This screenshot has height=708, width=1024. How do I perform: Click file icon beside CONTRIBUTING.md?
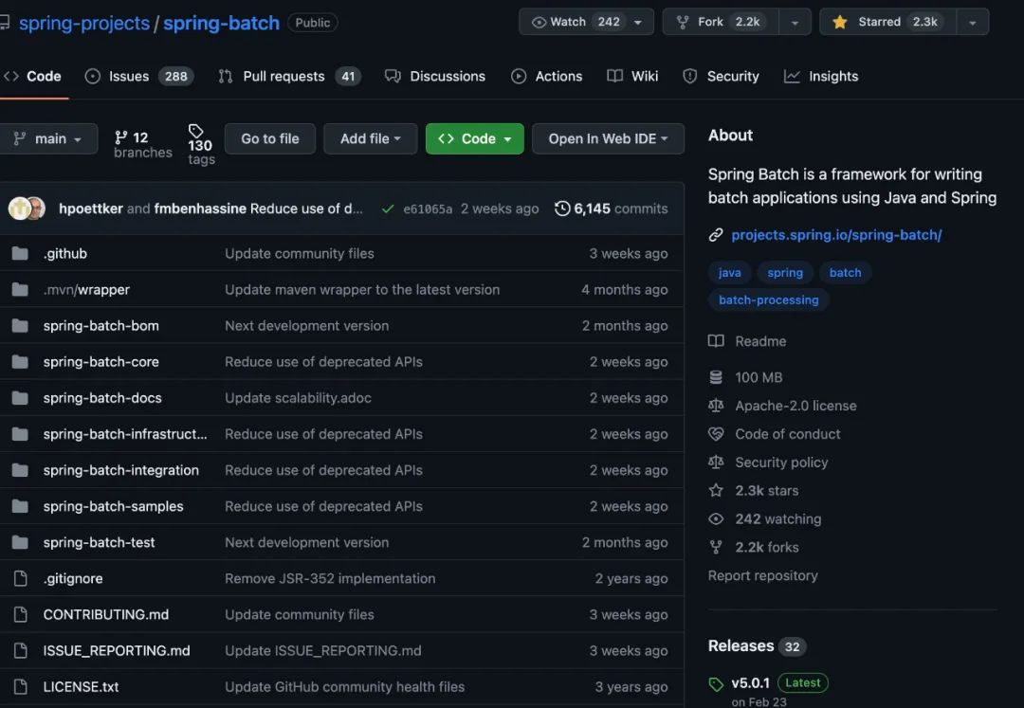[20, 614]
